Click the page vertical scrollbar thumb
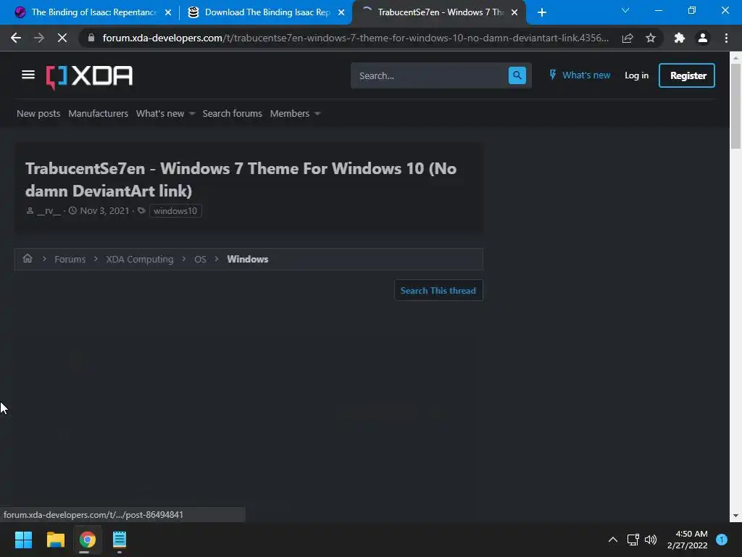 (735, 106)
